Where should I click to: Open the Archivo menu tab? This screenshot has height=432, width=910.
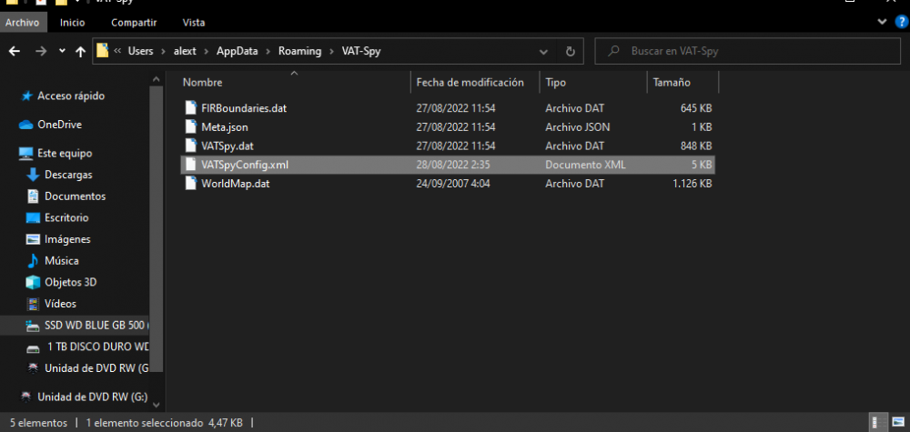pos(25,22)
